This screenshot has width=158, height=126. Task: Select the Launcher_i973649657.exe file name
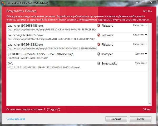[x=25, y=35]
